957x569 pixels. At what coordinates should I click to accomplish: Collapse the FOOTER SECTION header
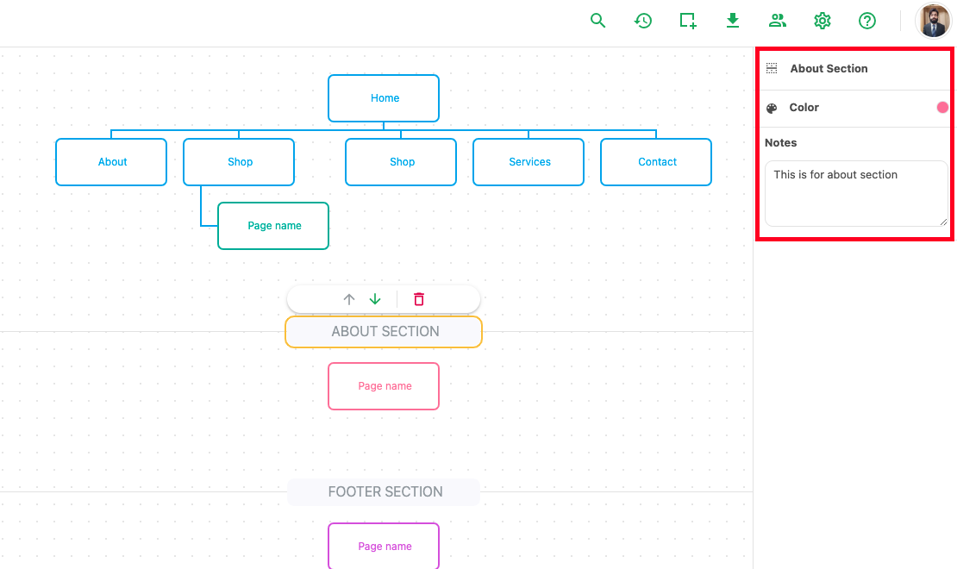[384, 491]
